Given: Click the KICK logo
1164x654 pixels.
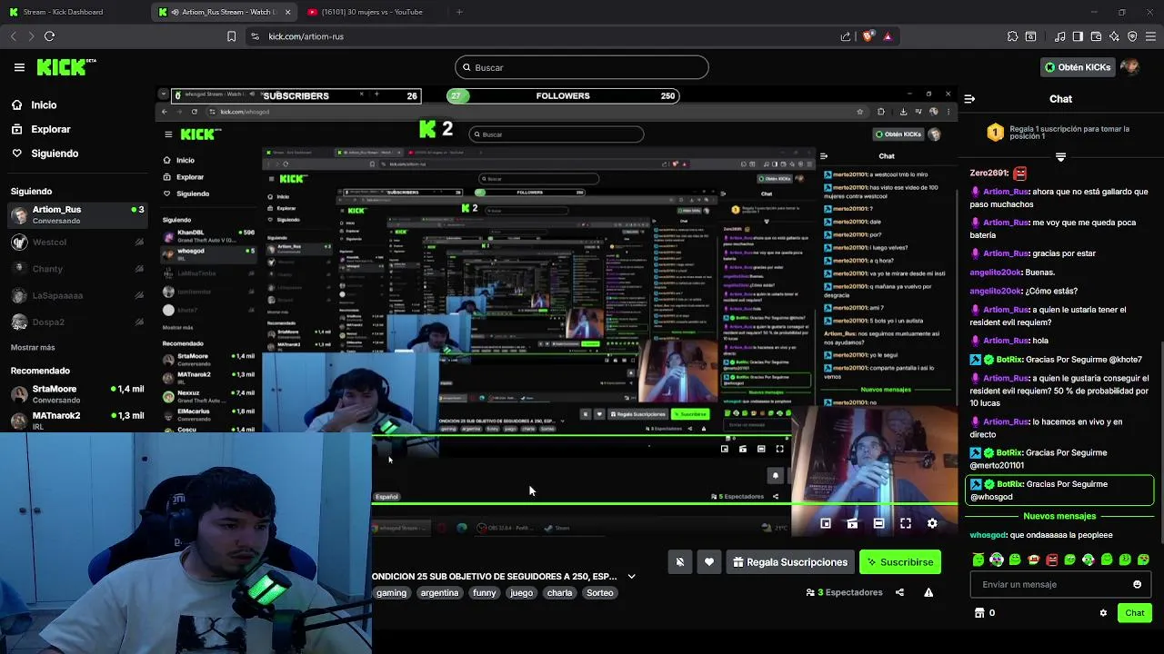Looking at the screenshot, I should pos(65,67).
